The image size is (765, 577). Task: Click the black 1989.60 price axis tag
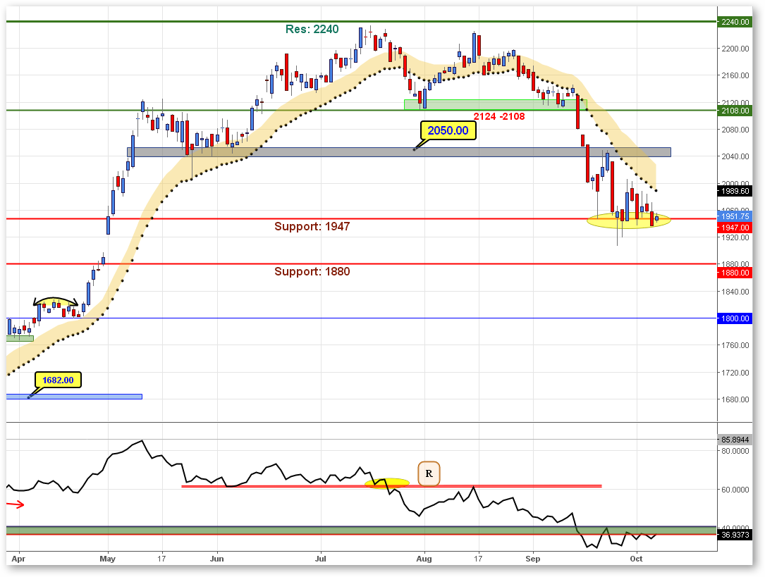(735, 191)
